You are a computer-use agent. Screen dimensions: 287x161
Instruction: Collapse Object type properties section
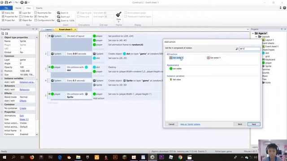2,38
